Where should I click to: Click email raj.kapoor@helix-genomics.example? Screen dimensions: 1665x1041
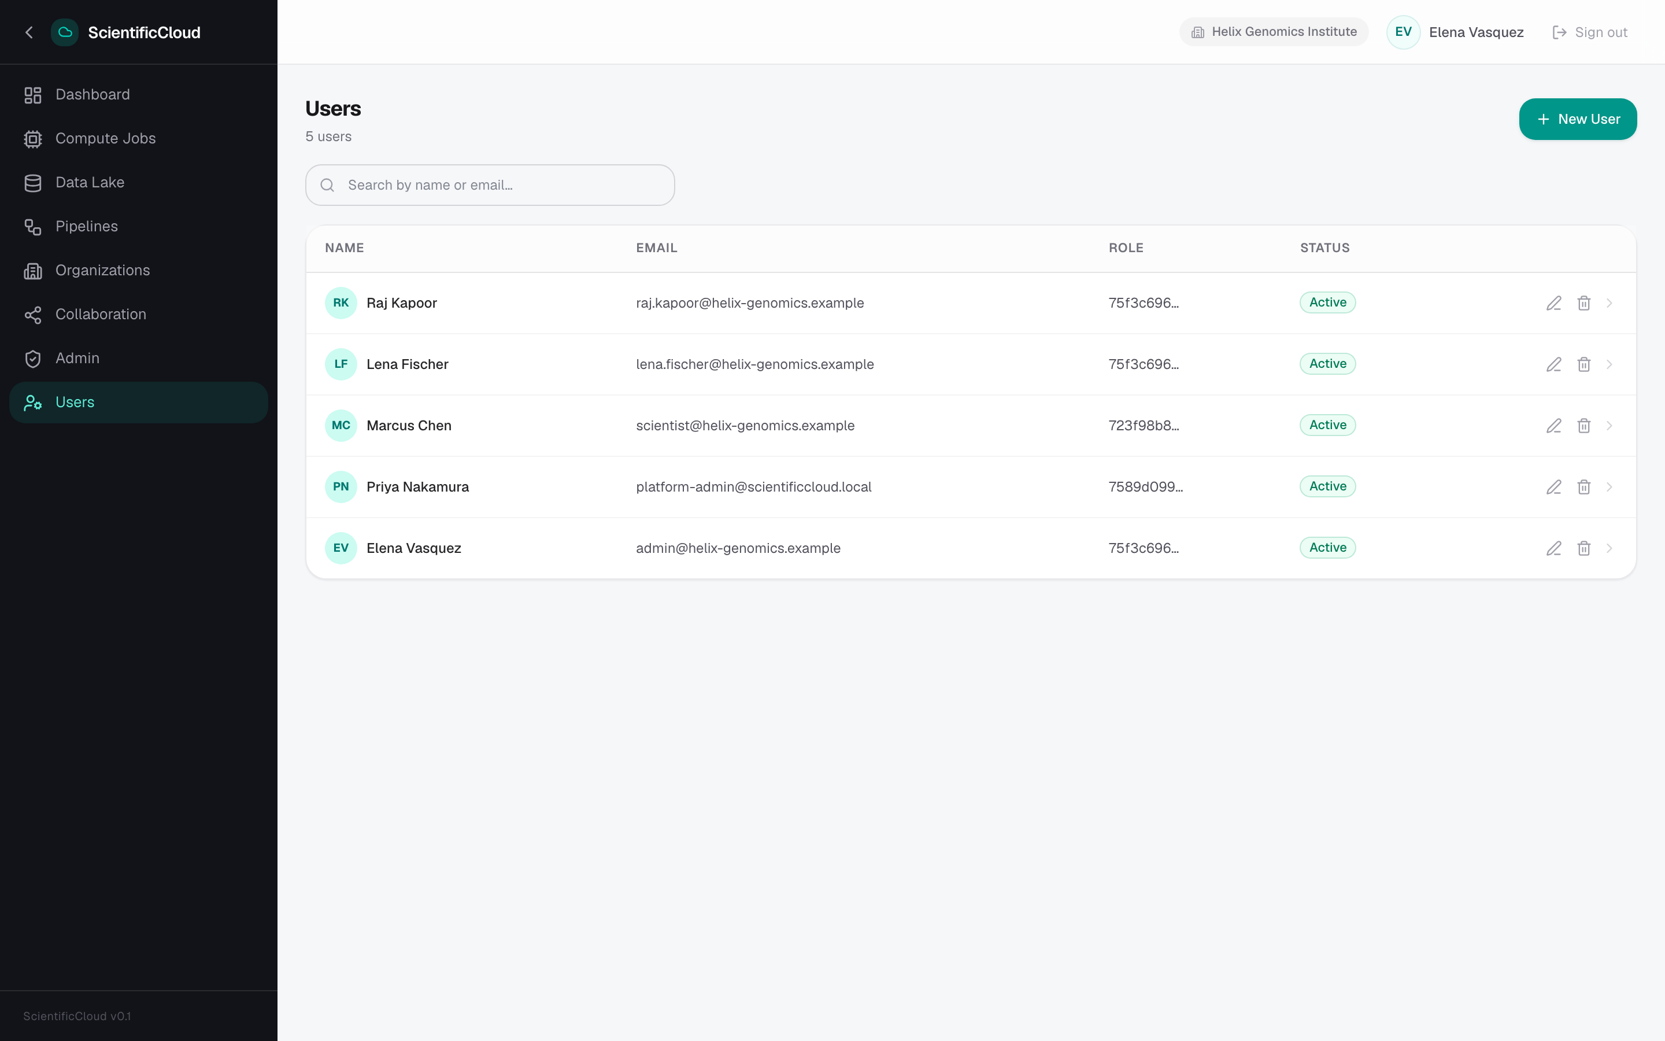click(x=750, y=303)
